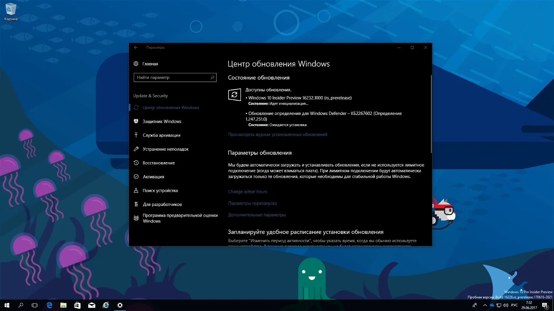Open Восстановление section
Viewport: 554px width, 311px height.
[159, 163]
